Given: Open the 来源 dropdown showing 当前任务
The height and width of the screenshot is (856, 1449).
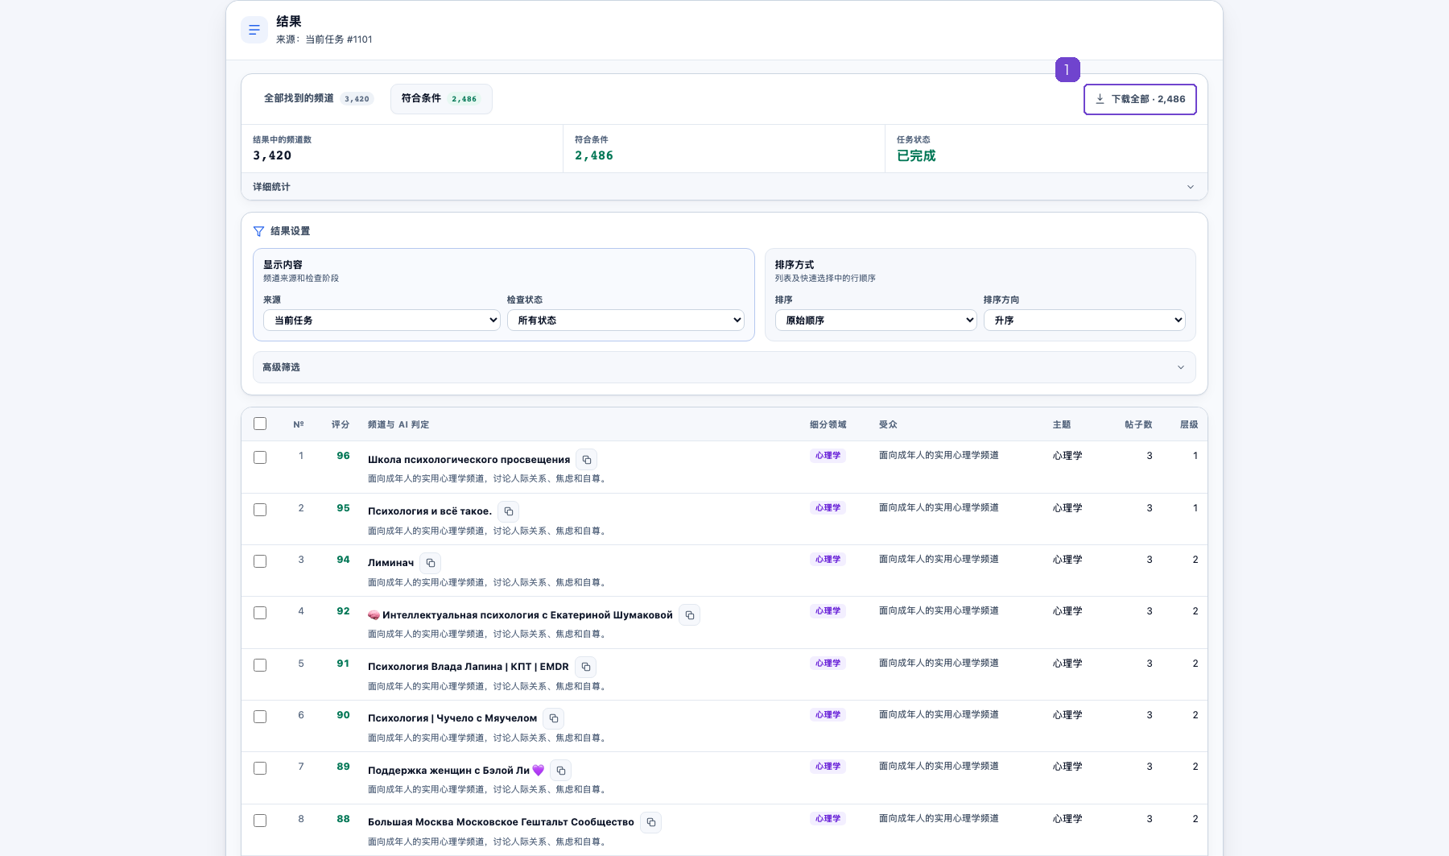Looking at the screenshot, I should 382,320.
